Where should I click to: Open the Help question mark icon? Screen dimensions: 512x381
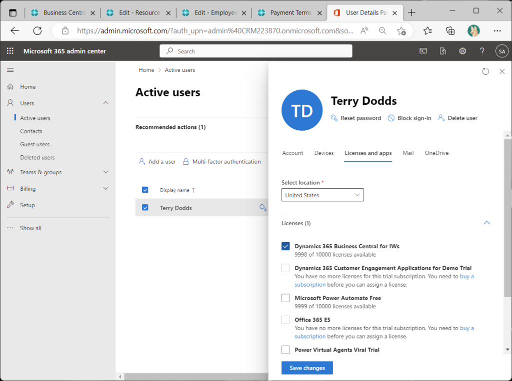[482, 51]
